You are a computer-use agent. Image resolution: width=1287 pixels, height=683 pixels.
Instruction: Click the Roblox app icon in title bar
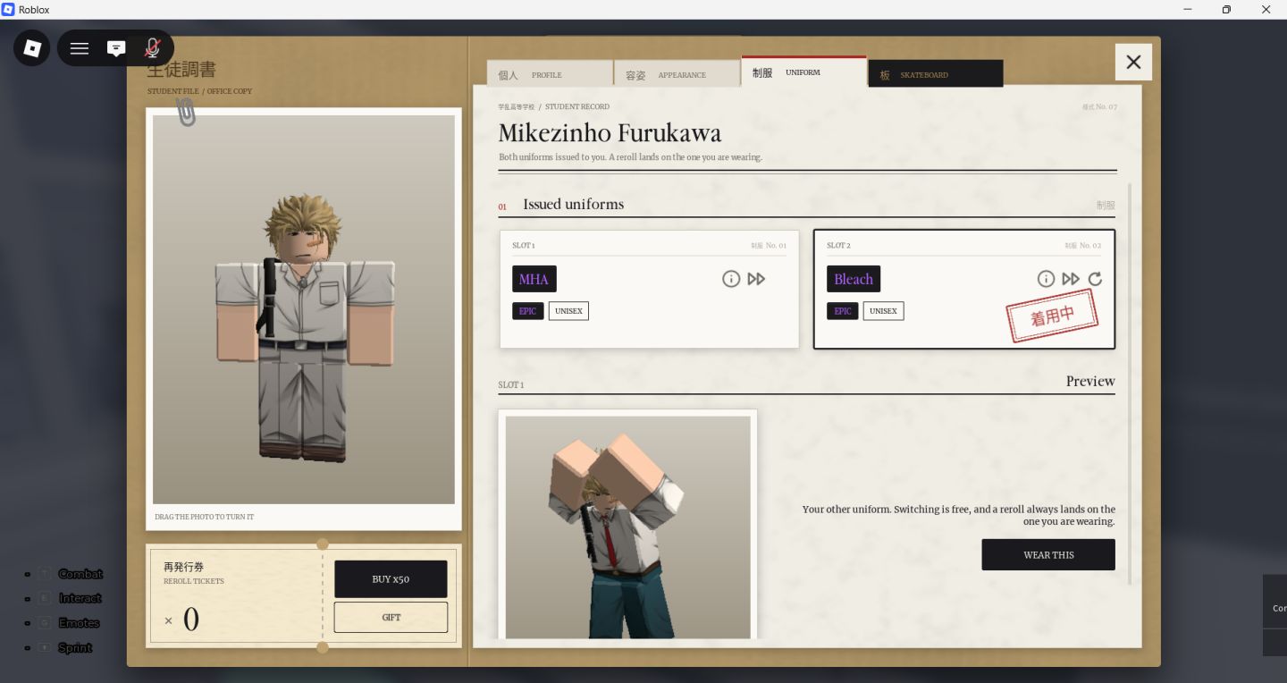(x=8, y=9)
